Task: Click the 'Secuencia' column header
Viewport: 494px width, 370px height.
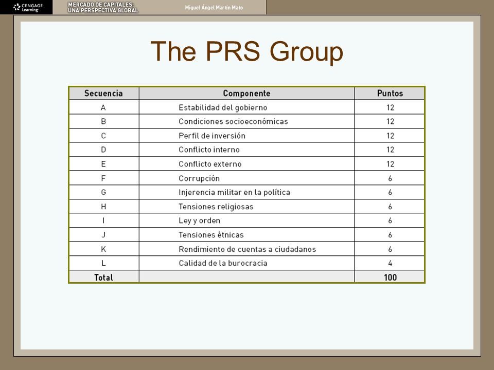Action: pyautogui.click(x=103, y=94)
